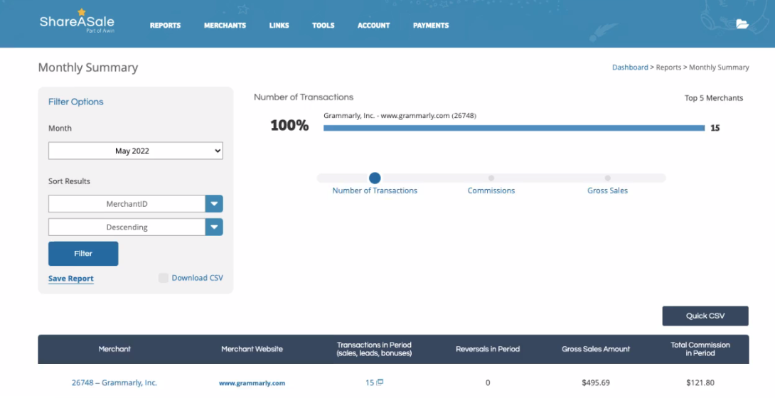Open the TOOLS menu
The image size is (775, 398).
[324, 25]
